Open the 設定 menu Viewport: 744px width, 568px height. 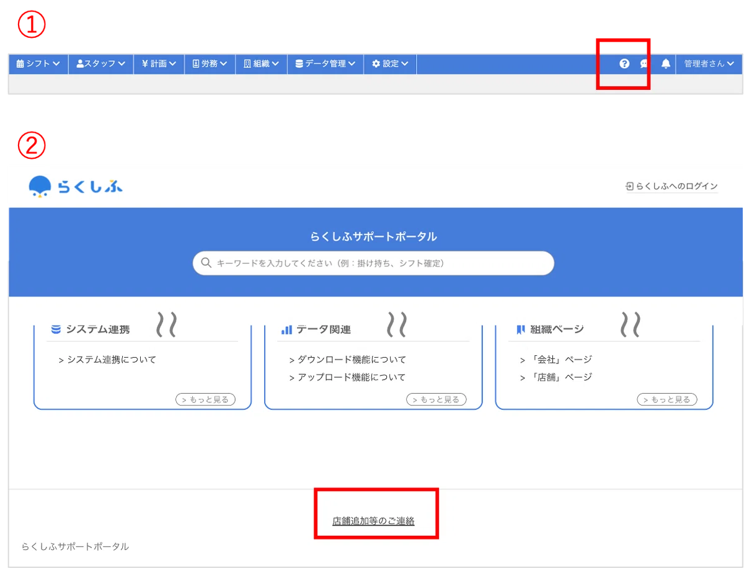tap(390, 63)
